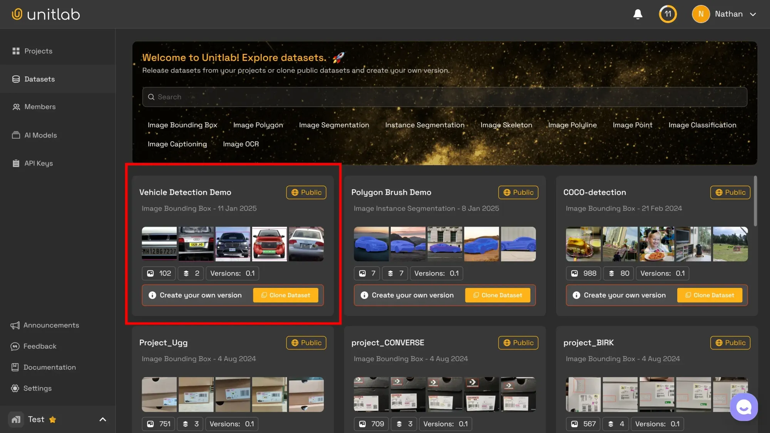Click the dataset Search field
This screenshot has width=770, height=433.
point(445,97)
